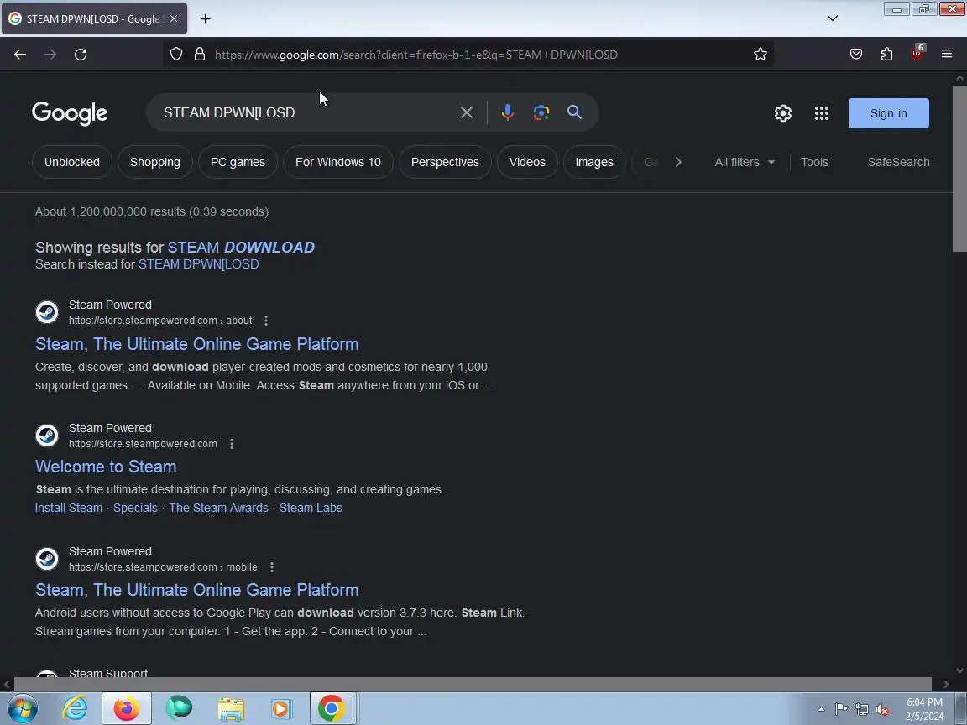Go to Google home via the logo
Image resolution: width=967 pixels, height=725 pixels.
(x=70, y=113)
